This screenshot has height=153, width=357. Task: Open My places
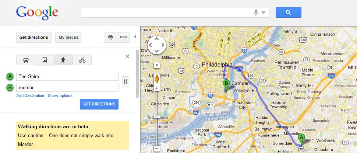tap(68, 37)
